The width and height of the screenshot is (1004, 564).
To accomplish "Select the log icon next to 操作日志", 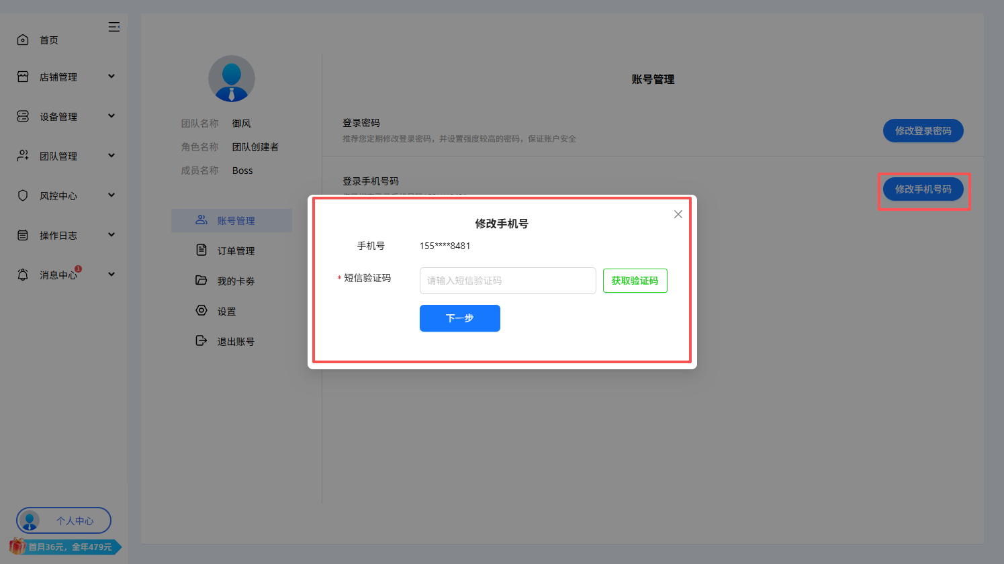I will (x=24, y=234).
